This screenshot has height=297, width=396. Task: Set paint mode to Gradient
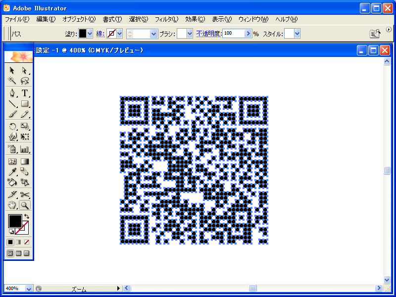tap(18, 242)
